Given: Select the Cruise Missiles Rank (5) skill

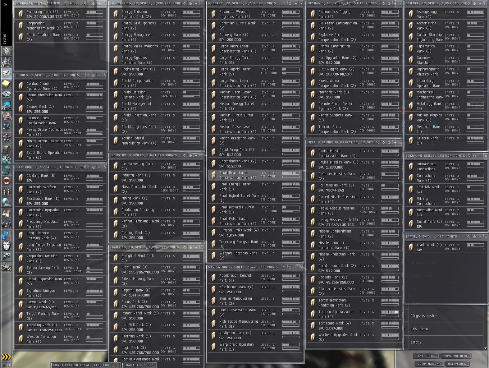Looking at the screenshot, I should coord(353,165).
